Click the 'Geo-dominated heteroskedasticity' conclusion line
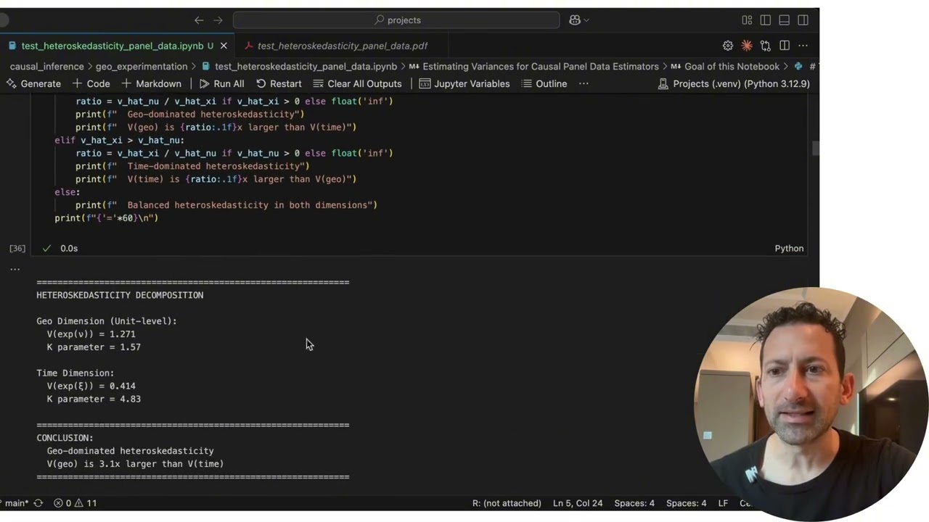Screen dimensions: 929x522 [x=130, y=451]
